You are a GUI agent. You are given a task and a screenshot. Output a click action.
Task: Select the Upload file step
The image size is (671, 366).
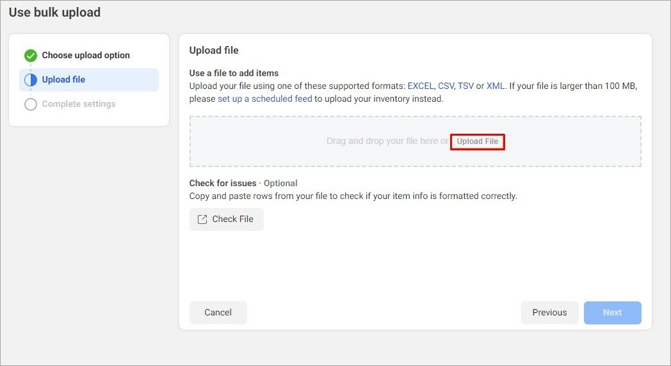click(x=89, y=79)
